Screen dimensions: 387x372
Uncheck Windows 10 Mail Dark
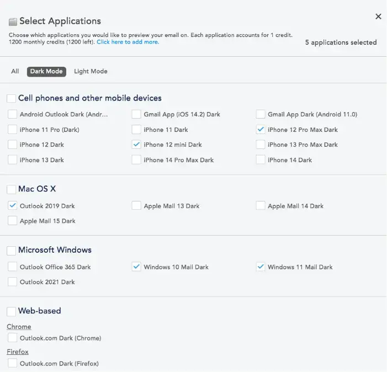pos(136,267)
